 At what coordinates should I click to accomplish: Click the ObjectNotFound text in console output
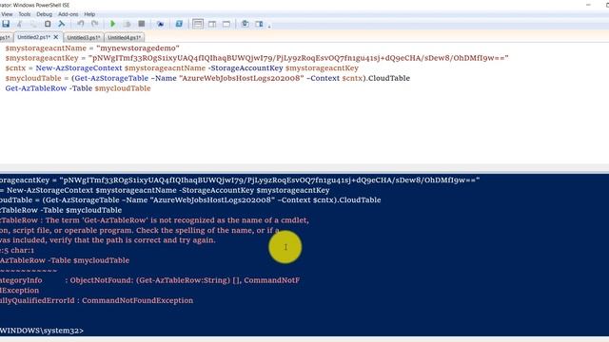(x=101, y=280)
